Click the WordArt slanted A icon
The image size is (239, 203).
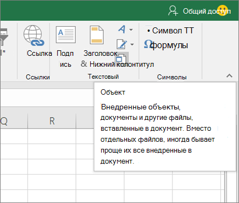pos(122,29)
